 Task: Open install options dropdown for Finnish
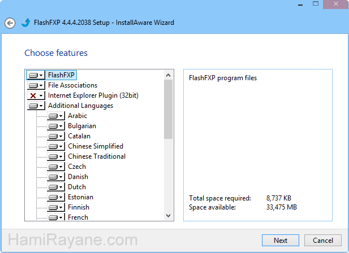click(x=55, y=207)
